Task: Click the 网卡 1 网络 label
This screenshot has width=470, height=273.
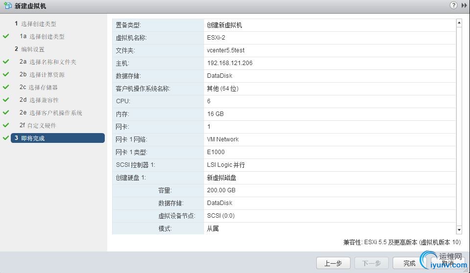Action: pos(131,139)
